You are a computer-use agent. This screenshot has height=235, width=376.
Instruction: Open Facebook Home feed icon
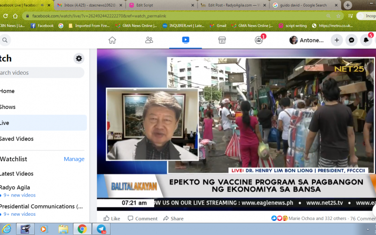tap(112, 40)
